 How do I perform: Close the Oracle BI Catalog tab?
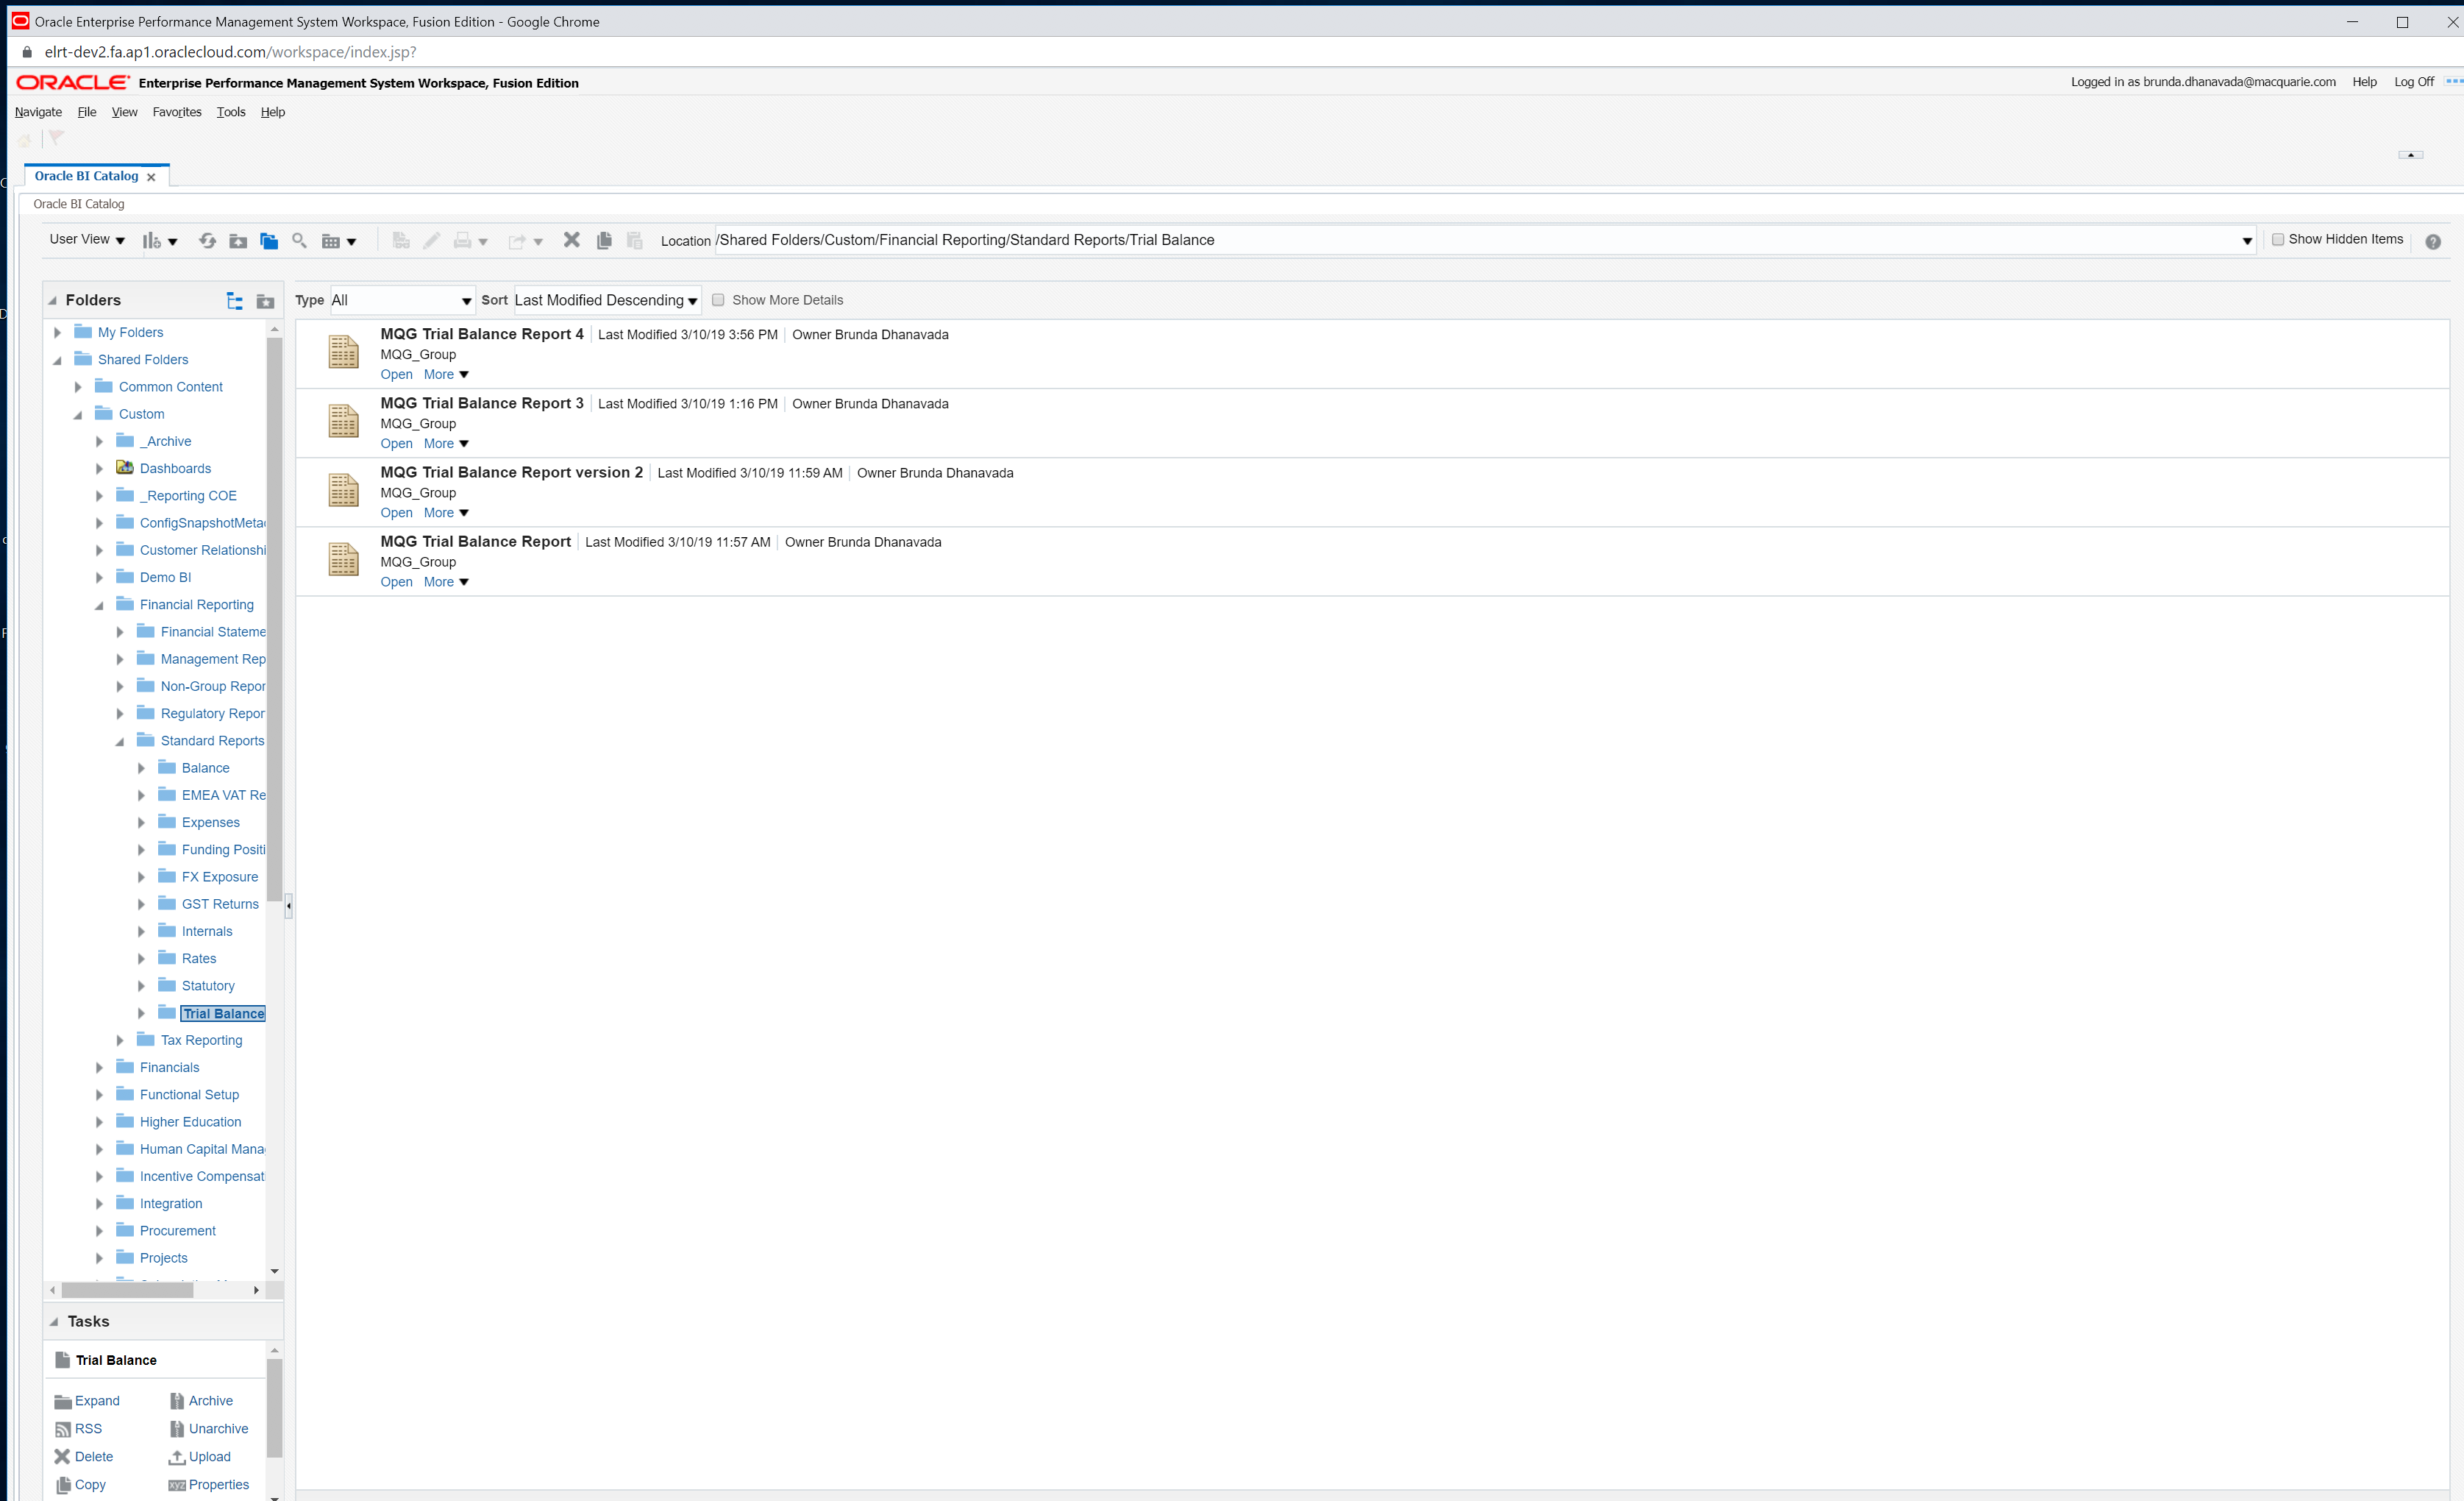coord(151,177)
